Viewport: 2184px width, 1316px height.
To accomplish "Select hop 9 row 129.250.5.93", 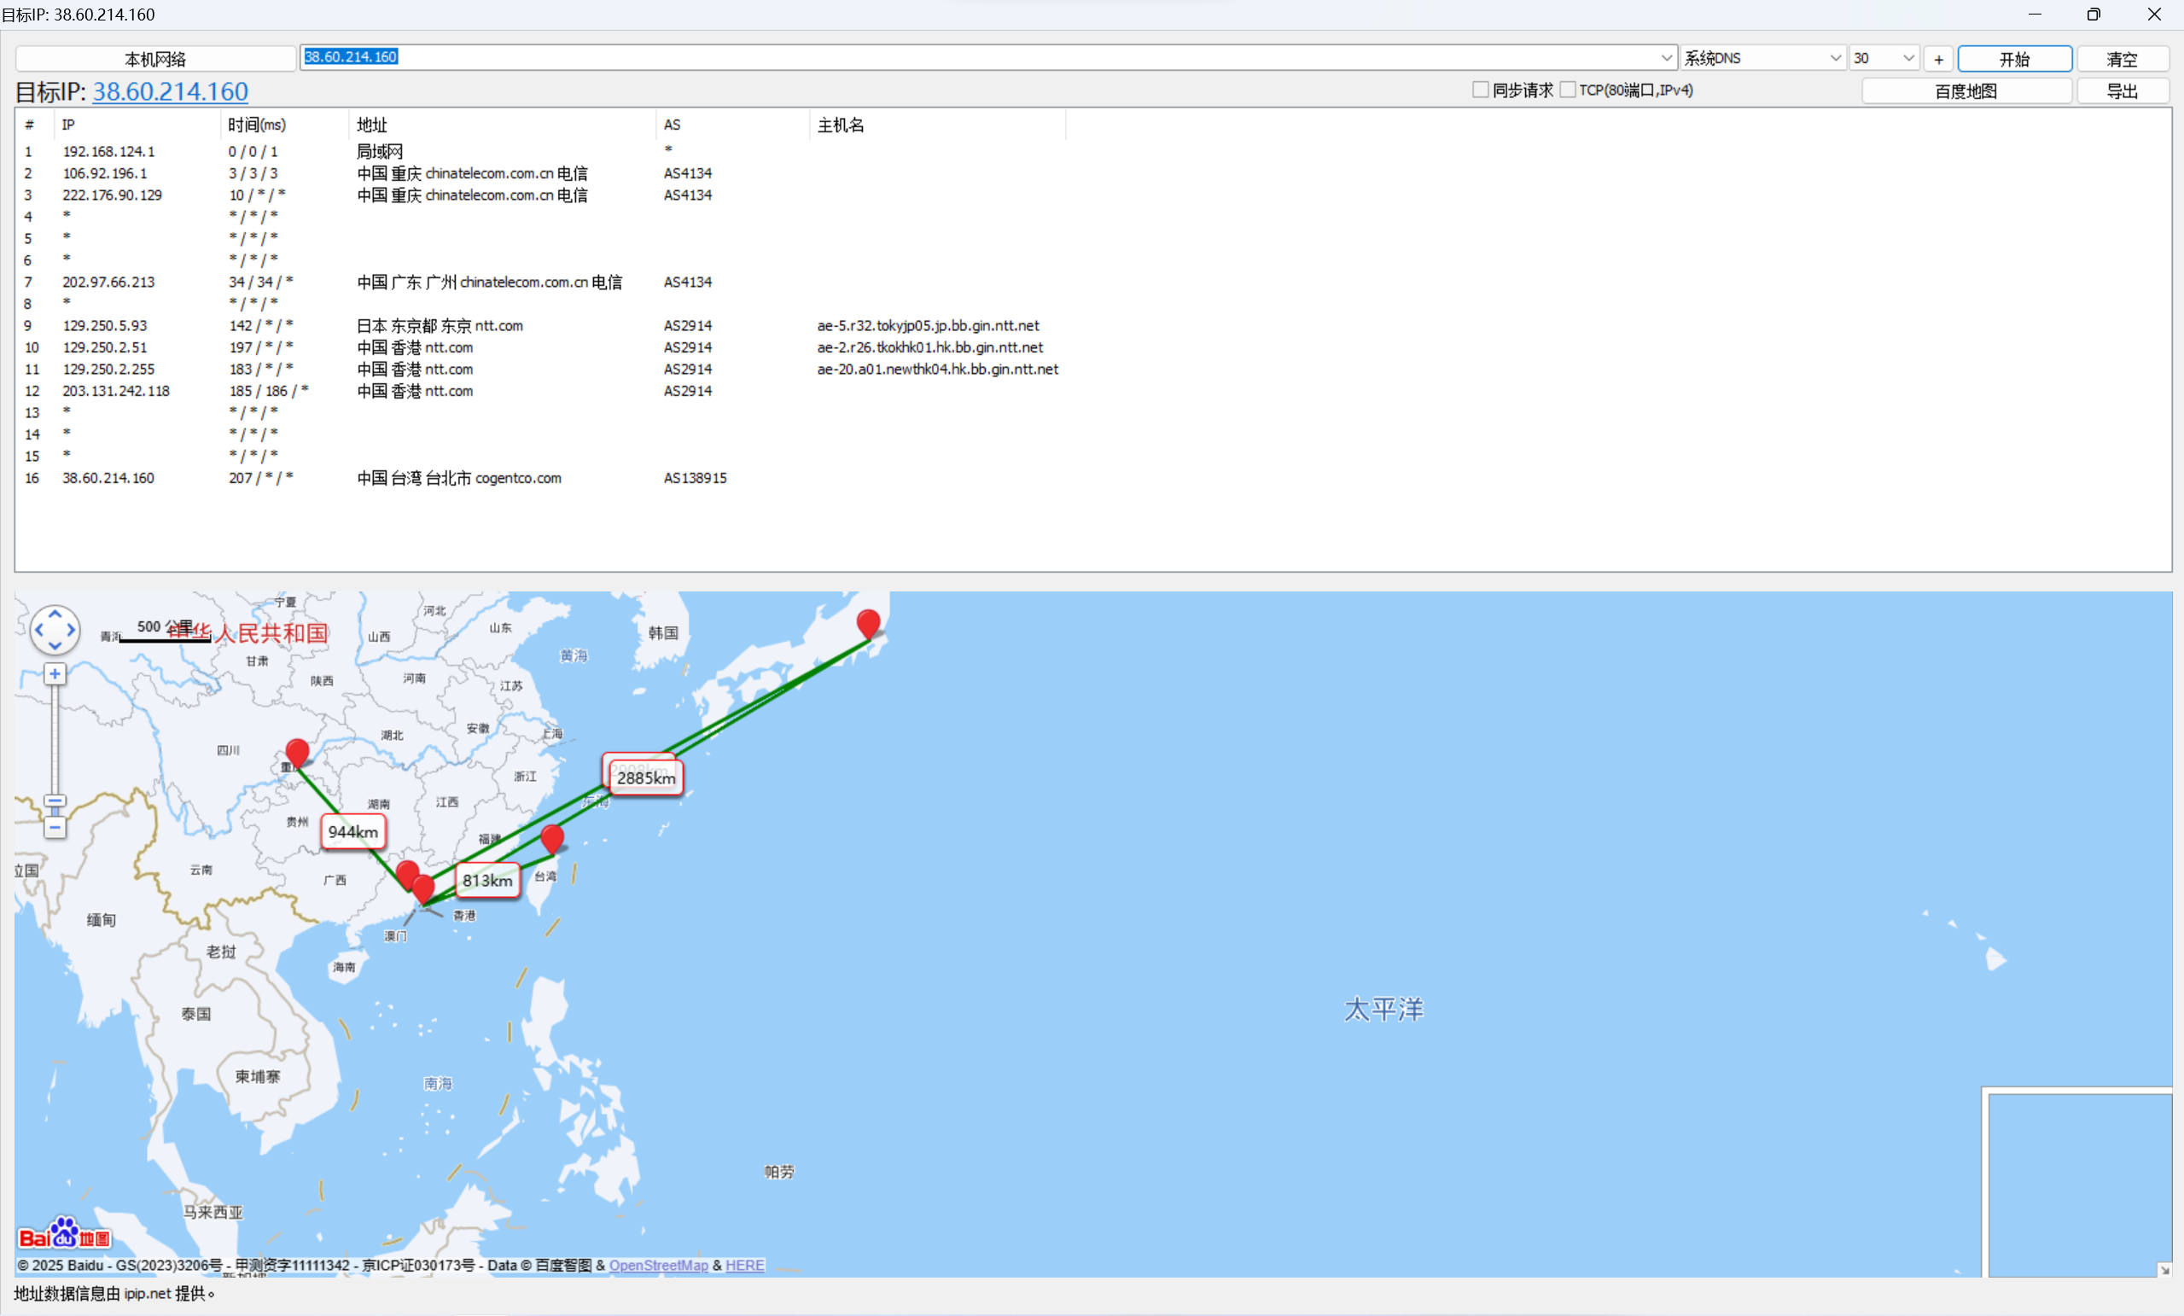I will pyautogui.click(x=105, y=325).
